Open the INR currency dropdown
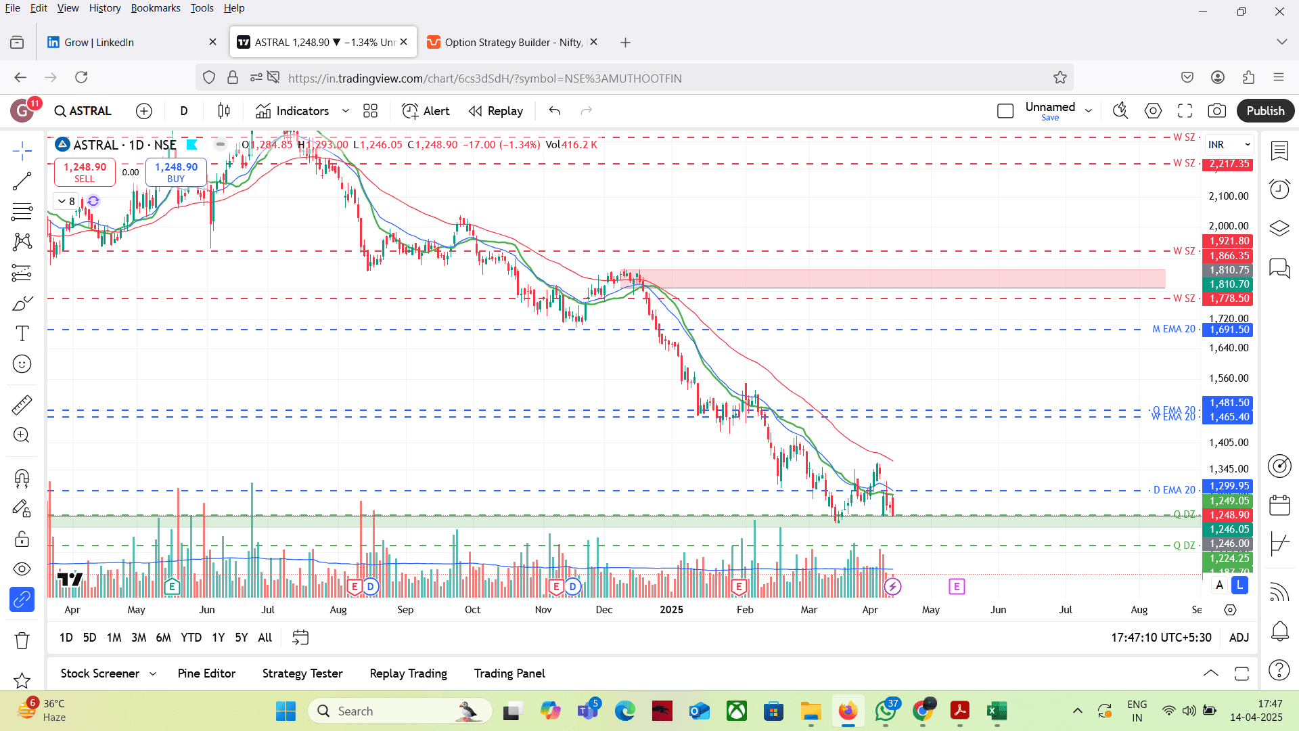 click(x=1229, y=145)
